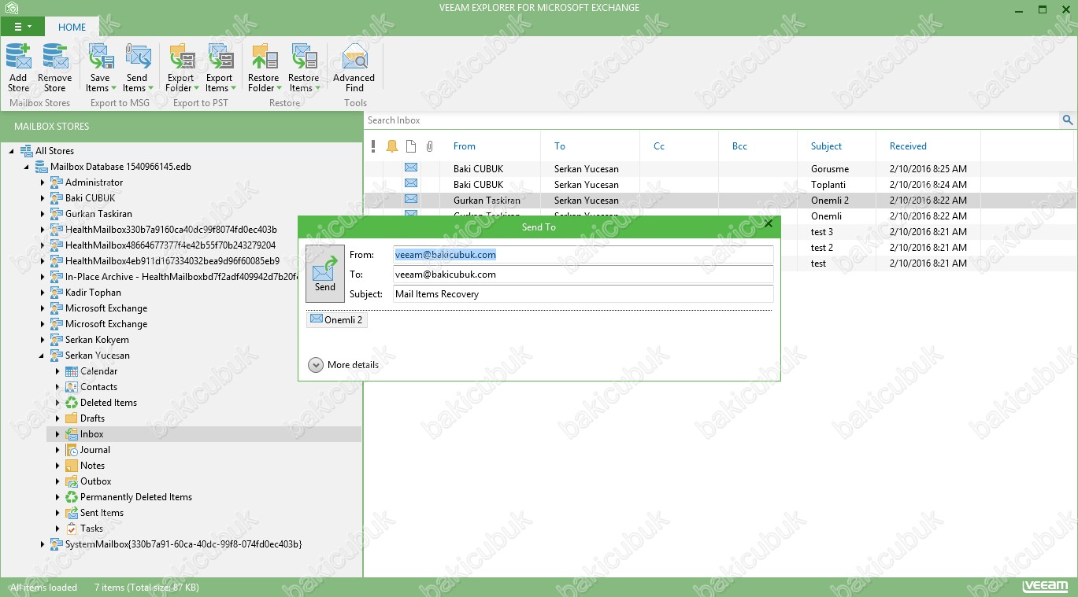Viewport: 1078px width, 597px height.
Task: Sort by the Received column header
Action: tap(908, 146)
